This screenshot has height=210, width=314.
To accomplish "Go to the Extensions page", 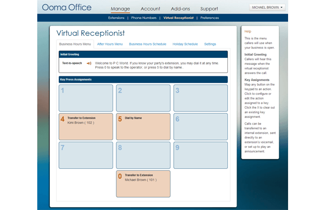I will click(x=116, y=18).
